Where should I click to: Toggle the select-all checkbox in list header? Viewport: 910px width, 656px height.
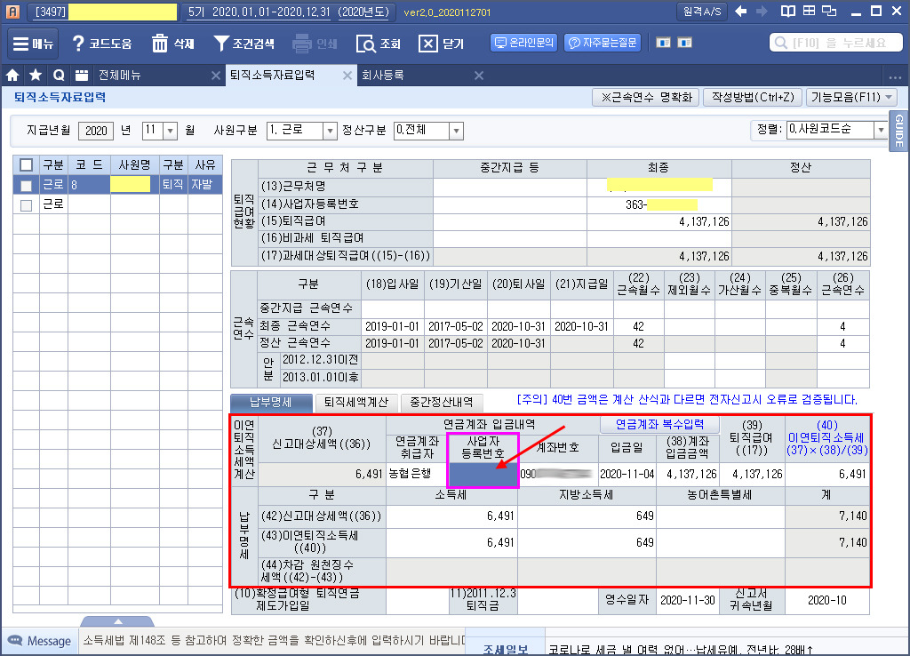point(26,164)
